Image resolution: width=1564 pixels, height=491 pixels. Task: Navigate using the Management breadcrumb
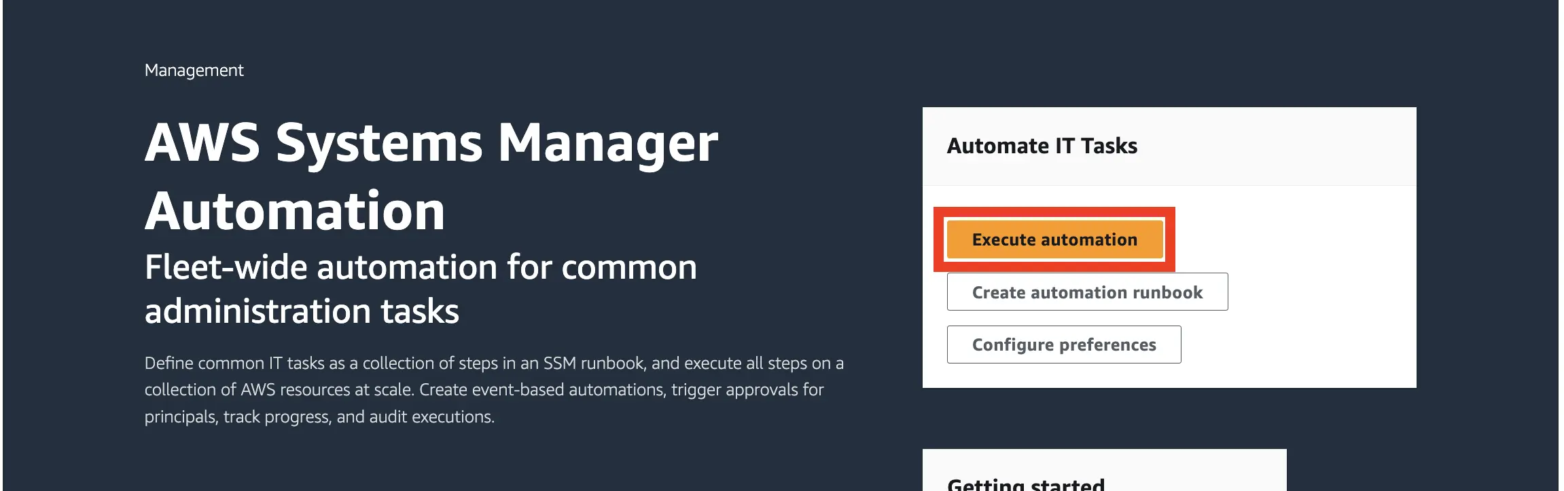tap(193, 70)
